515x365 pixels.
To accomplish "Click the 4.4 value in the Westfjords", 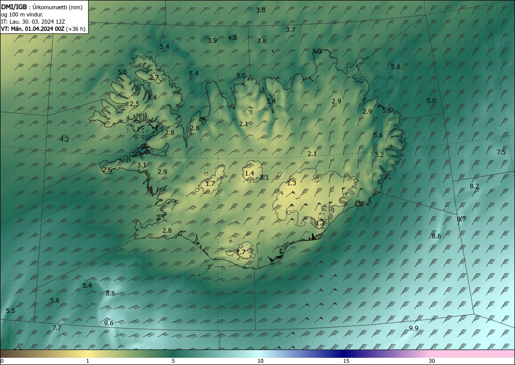I will (x=152, y=97).
